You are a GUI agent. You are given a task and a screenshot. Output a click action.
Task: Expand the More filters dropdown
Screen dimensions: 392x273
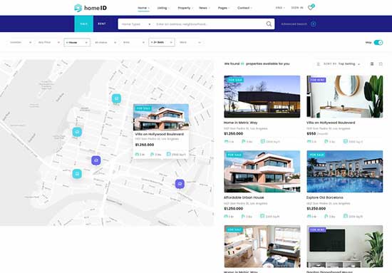(x=190, y=43)
